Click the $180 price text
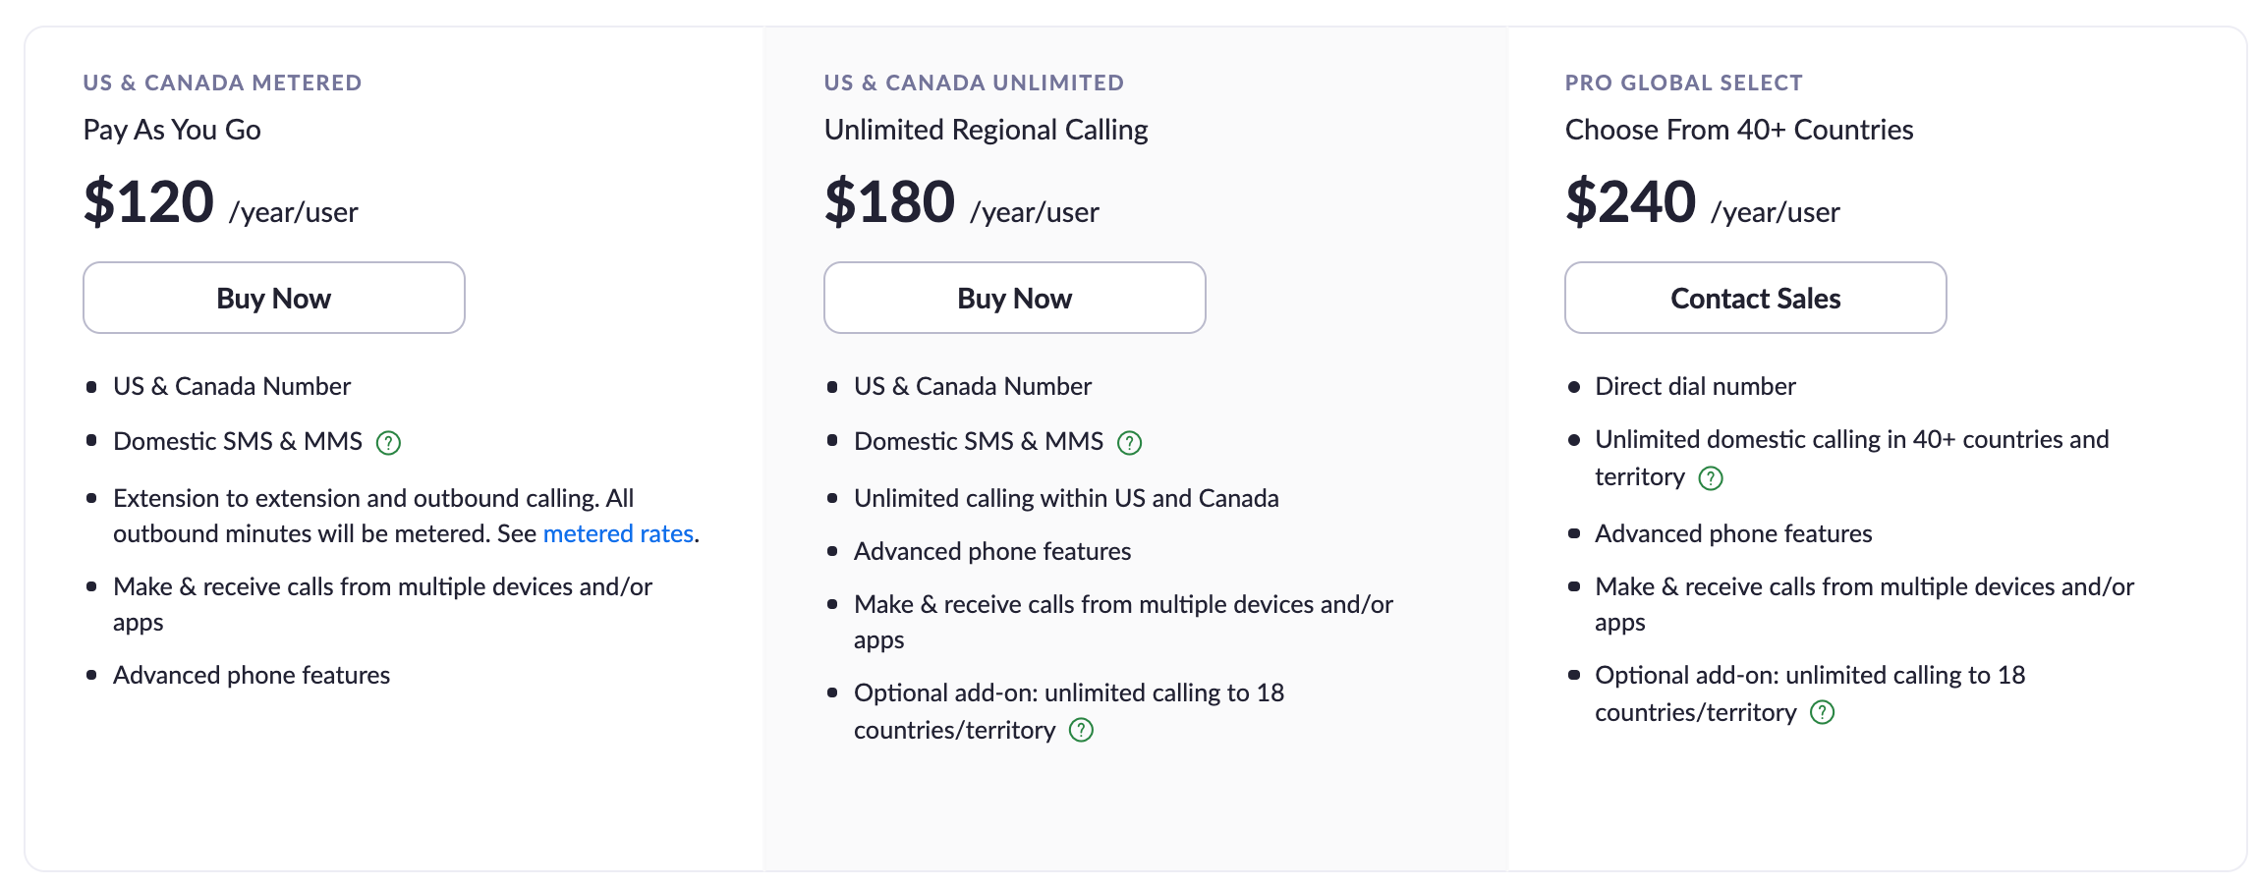This screenshot has height=886, width=2258. coord(890,201)
